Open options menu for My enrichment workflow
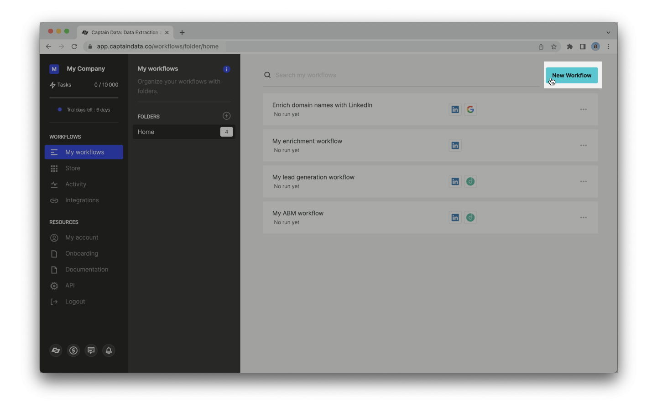 point(584,145)
